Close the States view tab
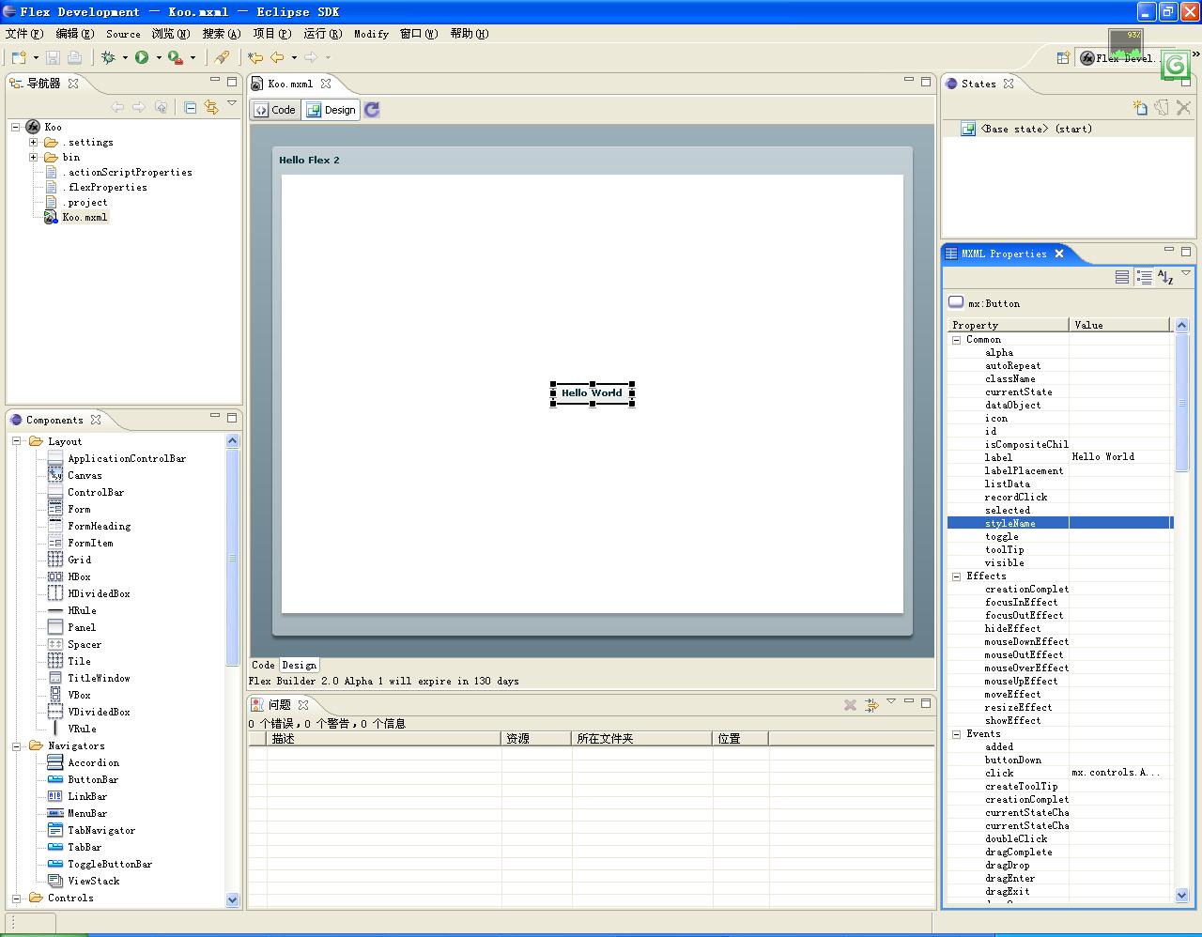1202x937 pixels. click(x=1009, y=84)
